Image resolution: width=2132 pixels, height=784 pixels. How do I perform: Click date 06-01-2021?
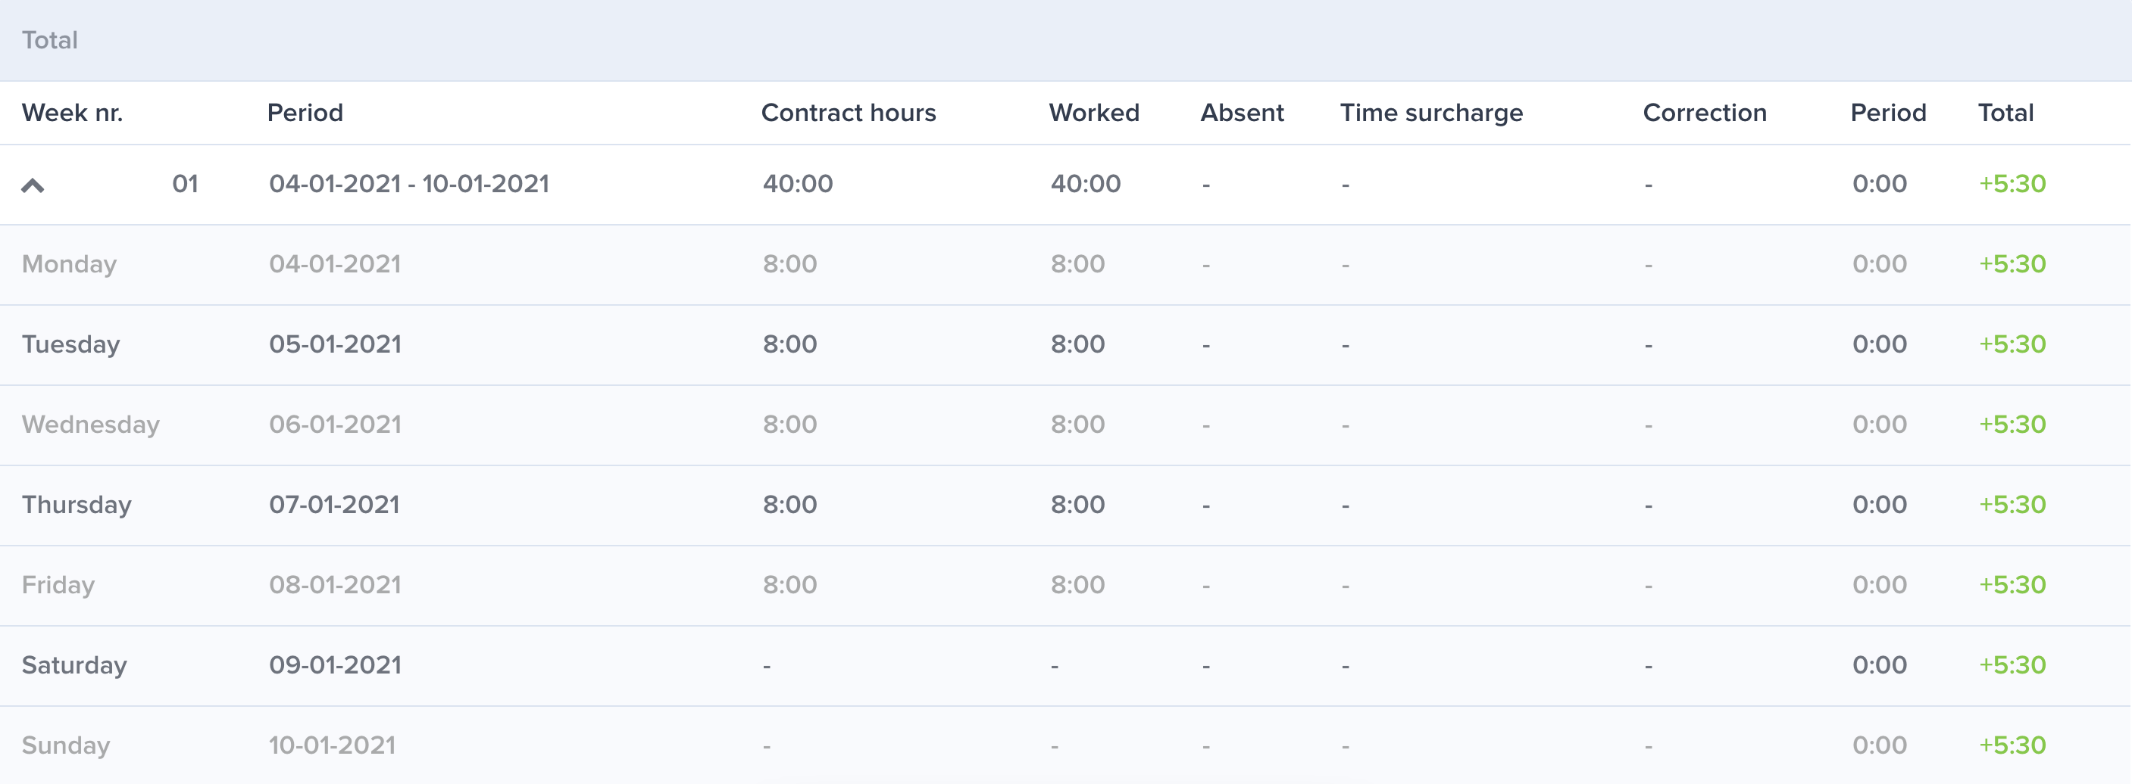(334, 425)
